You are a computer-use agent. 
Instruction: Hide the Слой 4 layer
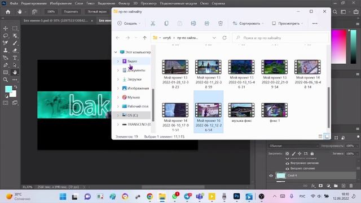[271, 175]
